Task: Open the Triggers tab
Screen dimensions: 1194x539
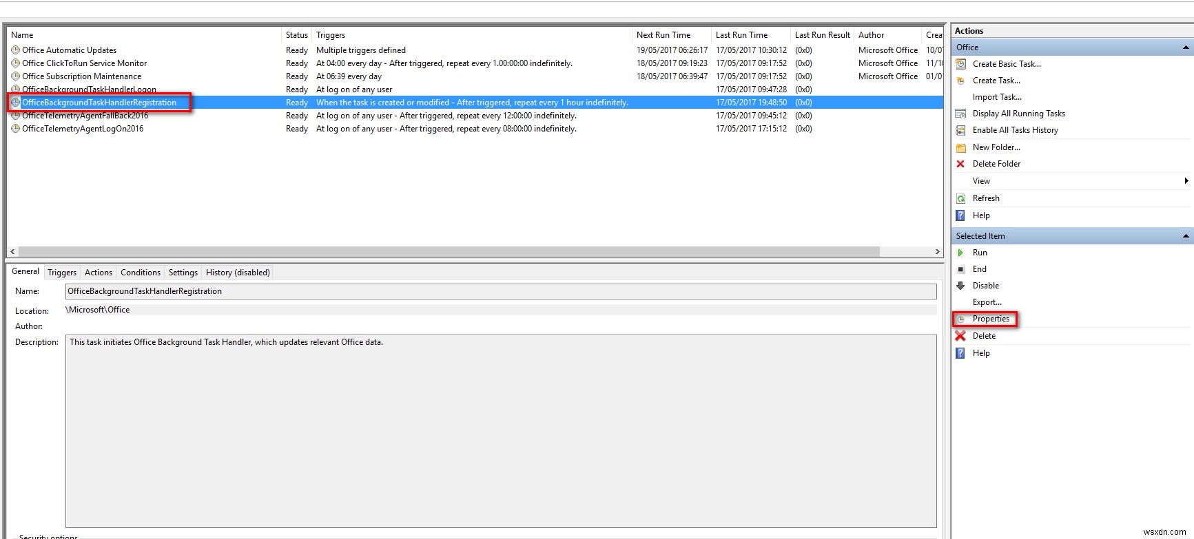Action: (x=62, y=273)
